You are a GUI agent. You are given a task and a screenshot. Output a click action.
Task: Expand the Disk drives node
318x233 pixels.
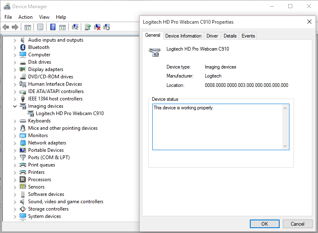click(x=15, y=62)
